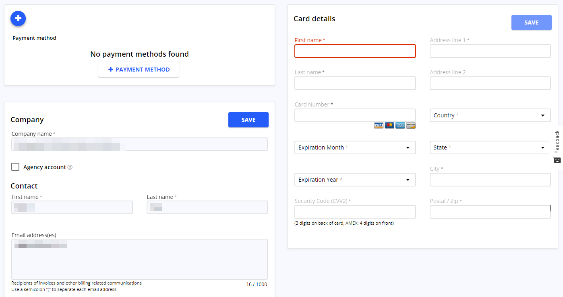Expand the Expiration Month dropdown
Viewport: 563px width, 297px height.
click(355, 147)
